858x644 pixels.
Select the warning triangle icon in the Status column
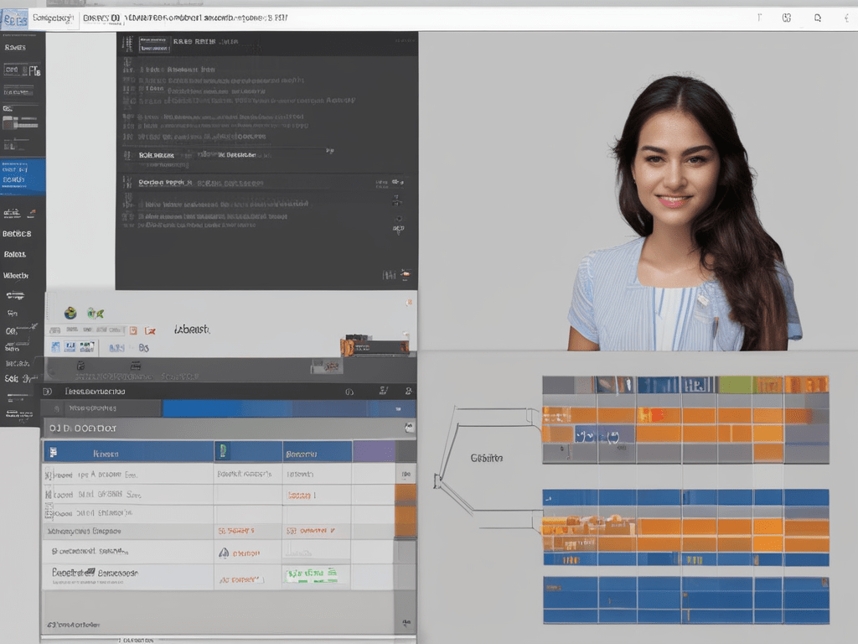tap(224, 553)
